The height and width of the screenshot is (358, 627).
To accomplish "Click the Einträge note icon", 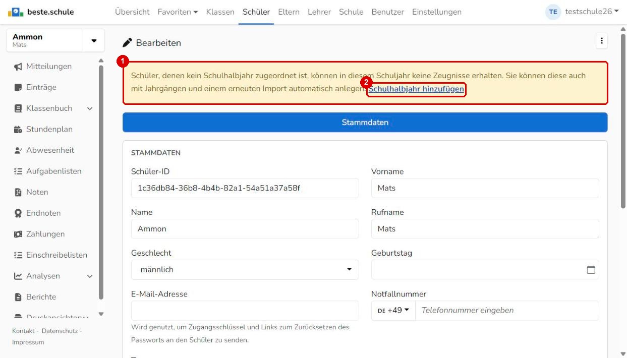I will click(18, 87).
